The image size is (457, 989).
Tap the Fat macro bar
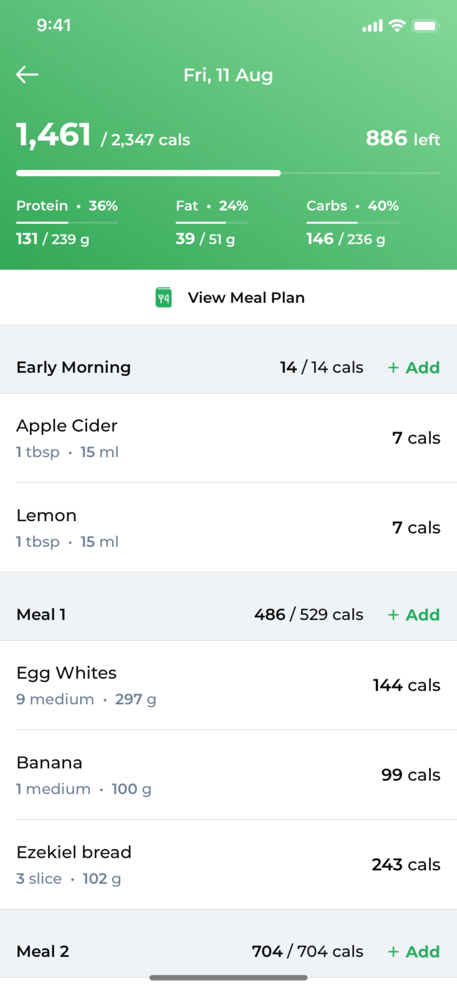[212, 223]
